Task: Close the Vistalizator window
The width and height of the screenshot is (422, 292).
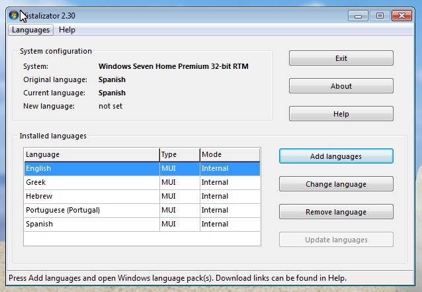Action: pos(401,16)
